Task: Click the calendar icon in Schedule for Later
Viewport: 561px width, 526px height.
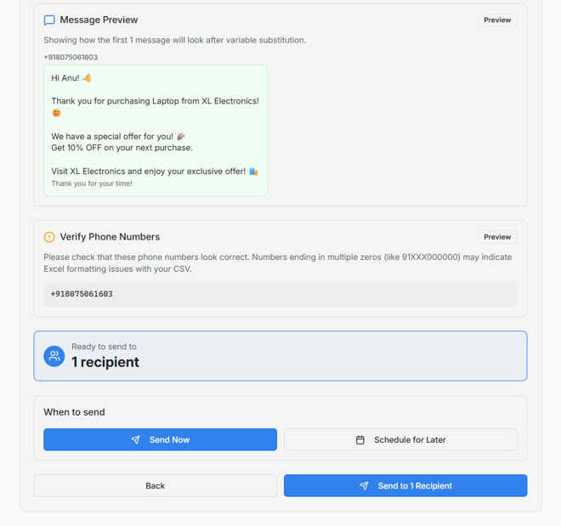Action: tap(360, 440)
